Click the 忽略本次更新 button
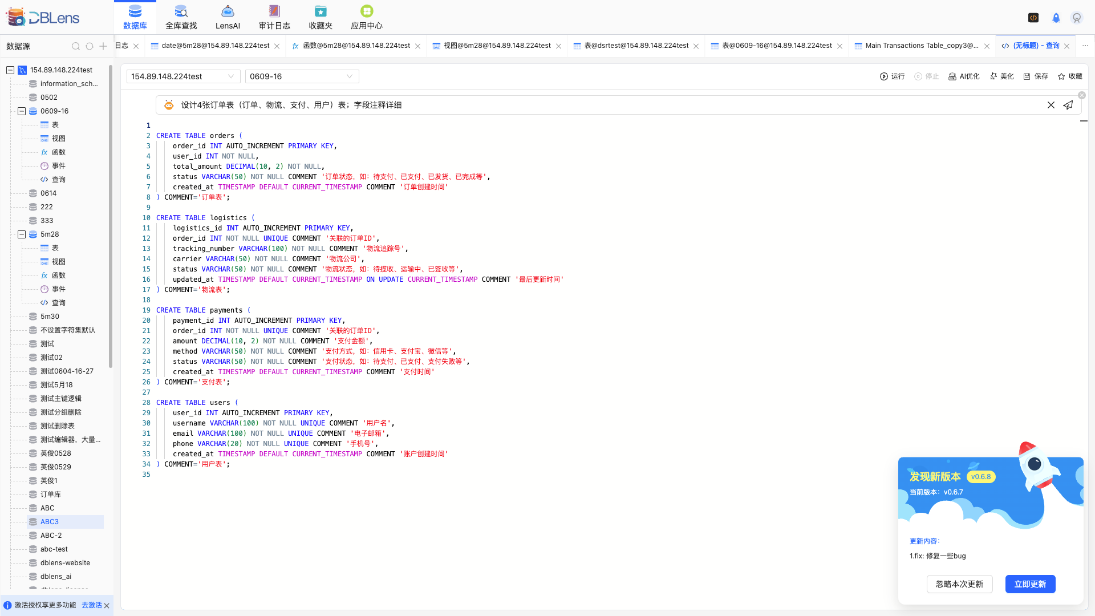 pyautogui.click(x=959, y=584)
